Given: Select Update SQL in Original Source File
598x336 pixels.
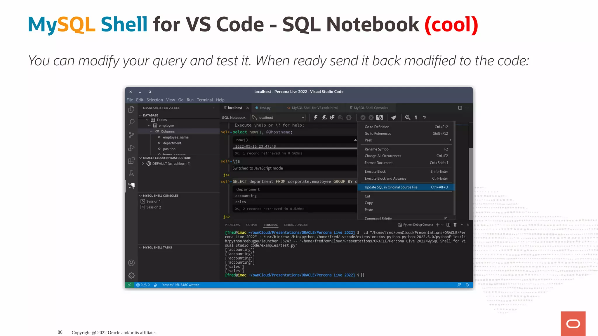Looking at the screenshot, I should click(391, 187).
